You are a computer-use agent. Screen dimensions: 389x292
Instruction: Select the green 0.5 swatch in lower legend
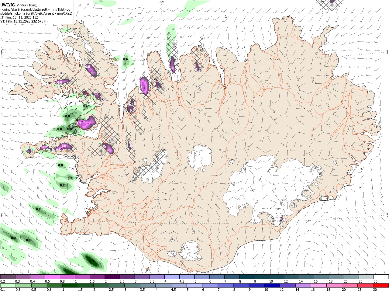pos(39,285)
